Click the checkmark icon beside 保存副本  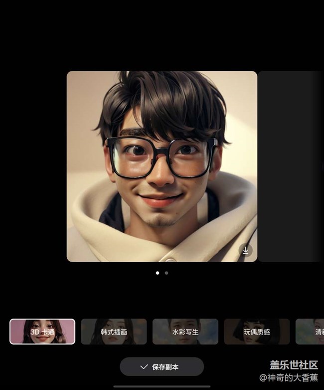[x=144, y=367]
